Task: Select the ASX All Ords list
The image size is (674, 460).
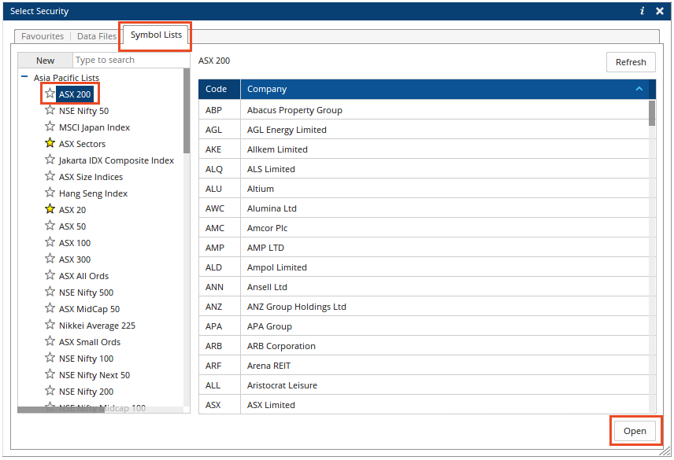Action: (x=83, y=276)
